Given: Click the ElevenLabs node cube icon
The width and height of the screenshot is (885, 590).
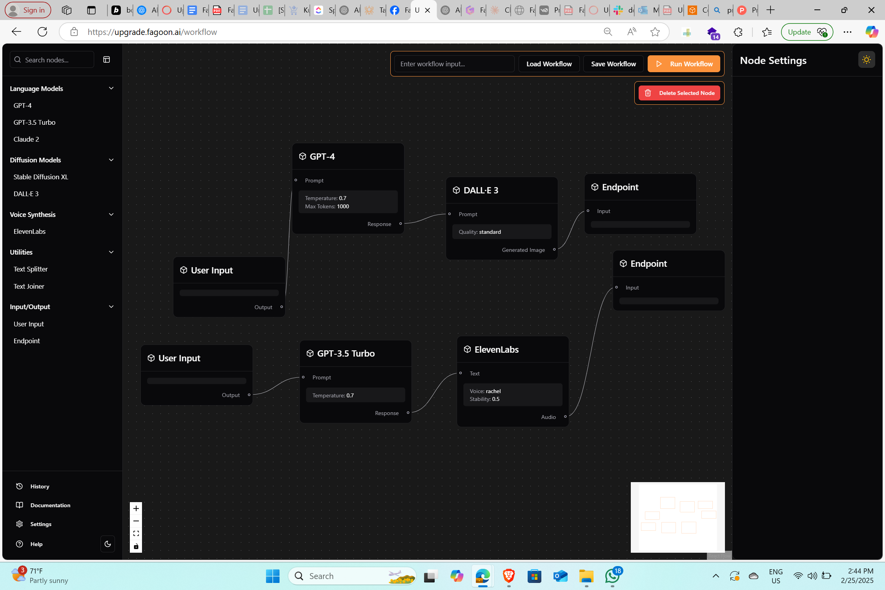Looking at the screenshot, I should point(467,349).
